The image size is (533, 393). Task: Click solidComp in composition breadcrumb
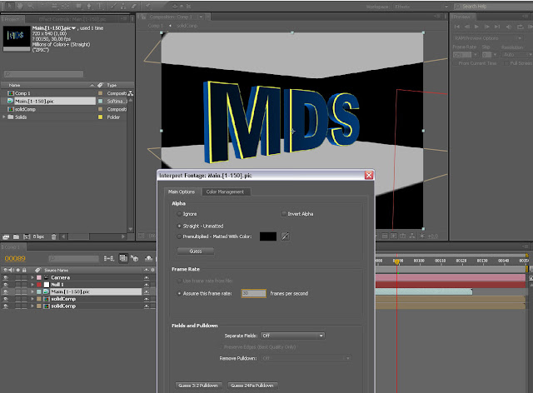[187, 26]
